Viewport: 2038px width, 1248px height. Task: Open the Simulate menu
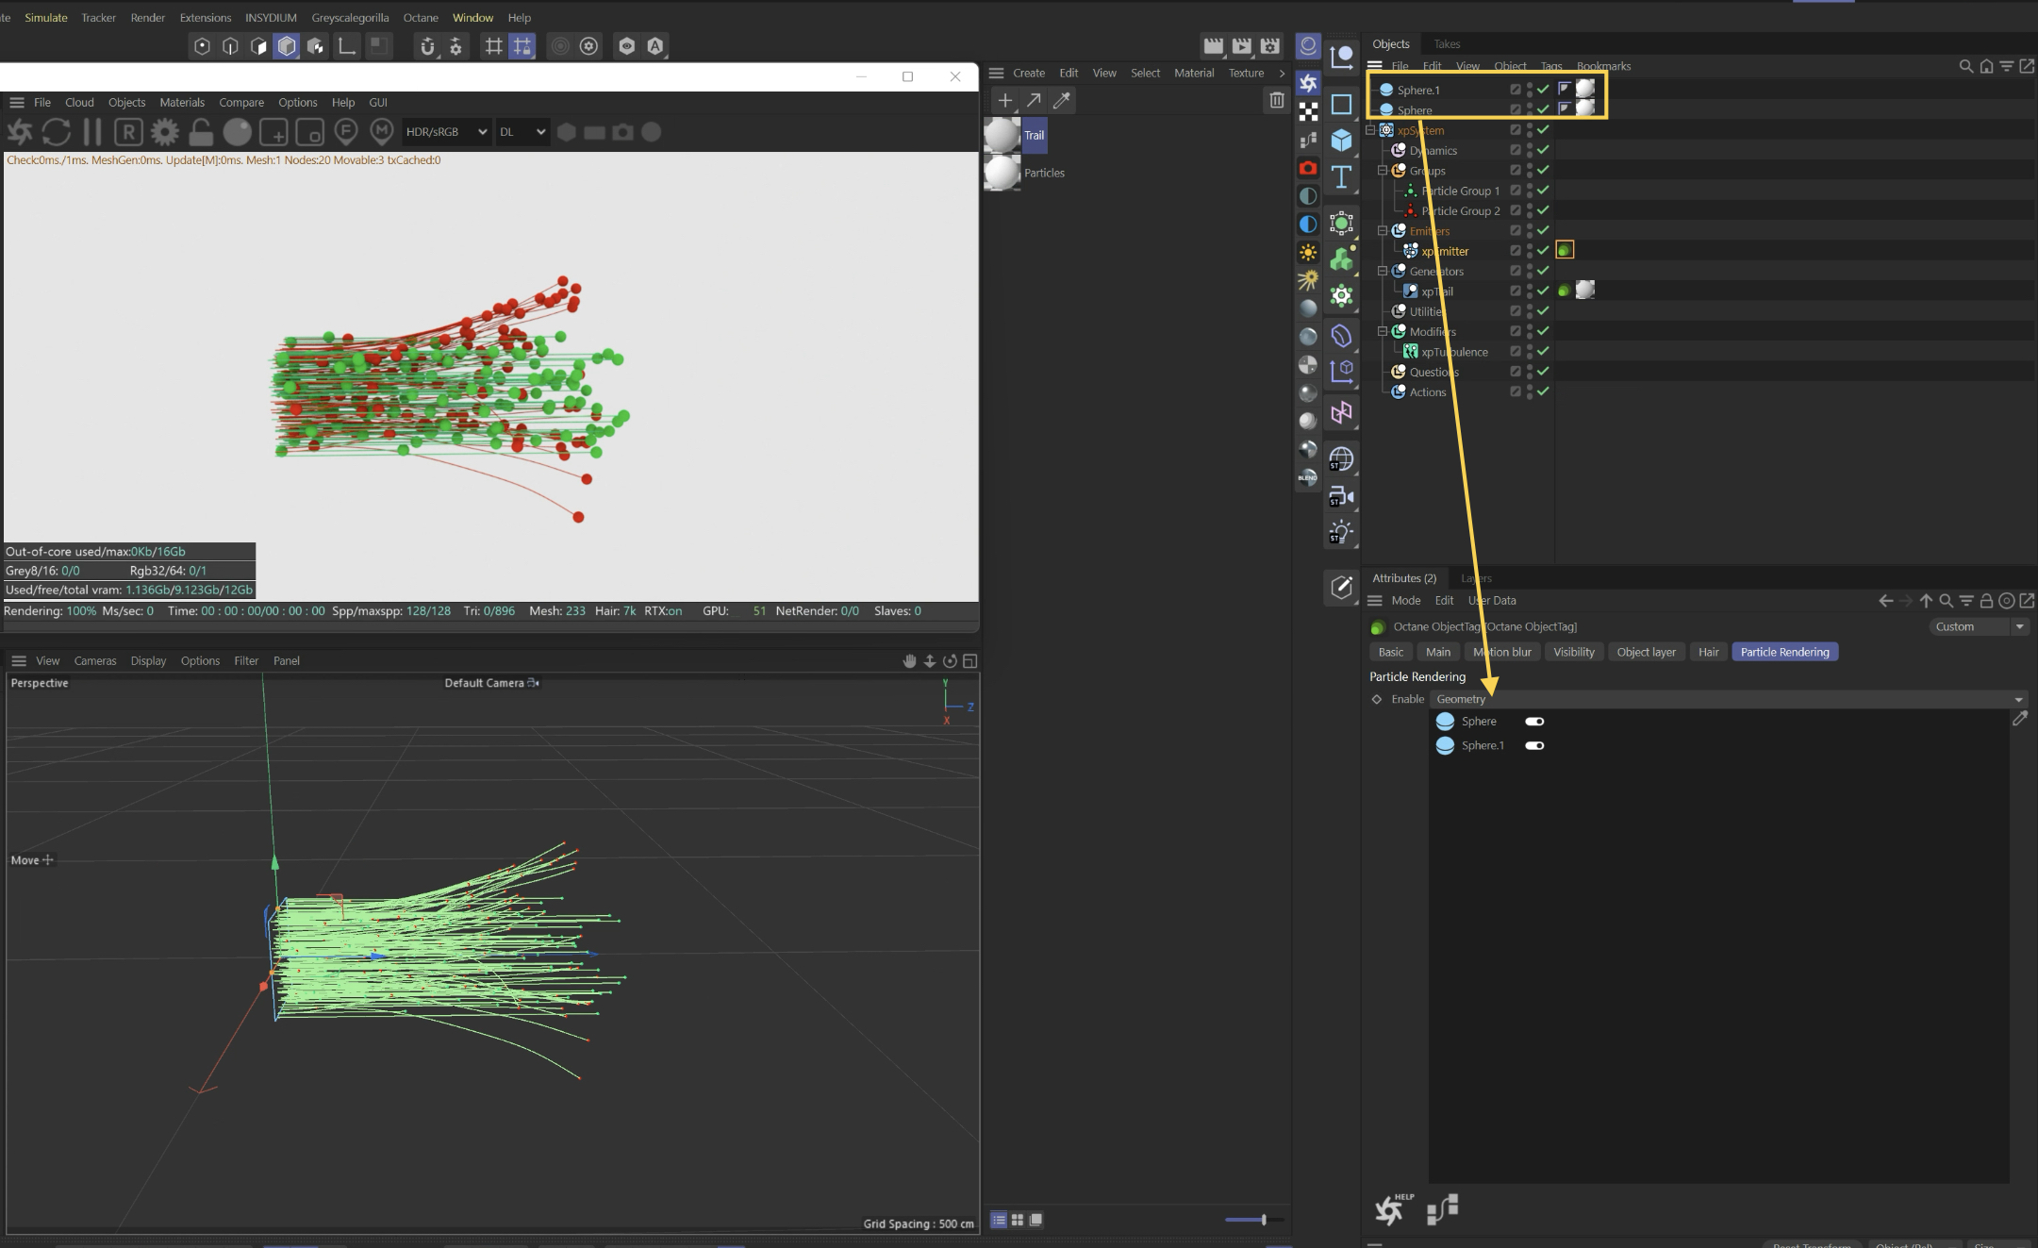[45, 17]
